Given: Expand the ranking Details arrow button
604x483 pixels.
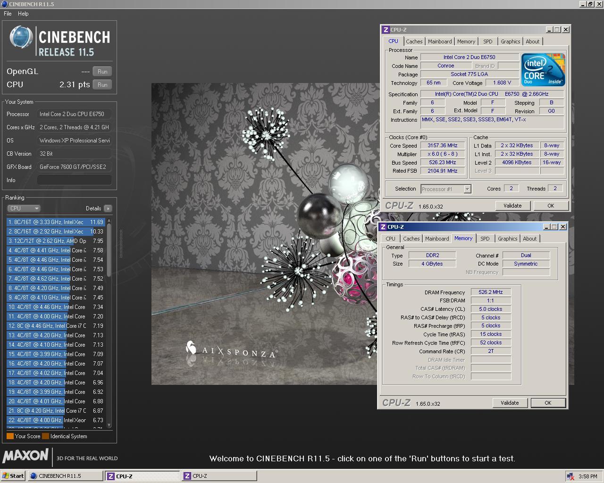Looking at the screenshot, I should pyautogui.click(x=108, y=208).
